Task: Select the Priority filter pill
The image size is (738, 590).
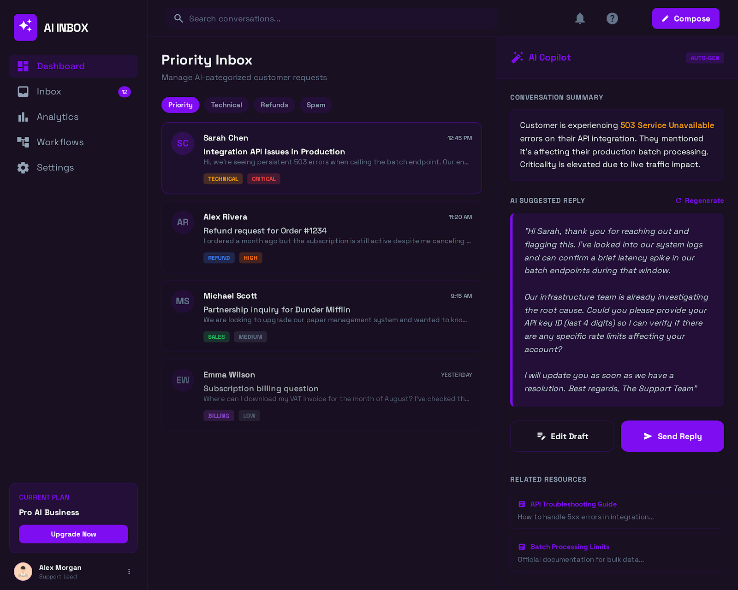Action: (180, 105)
